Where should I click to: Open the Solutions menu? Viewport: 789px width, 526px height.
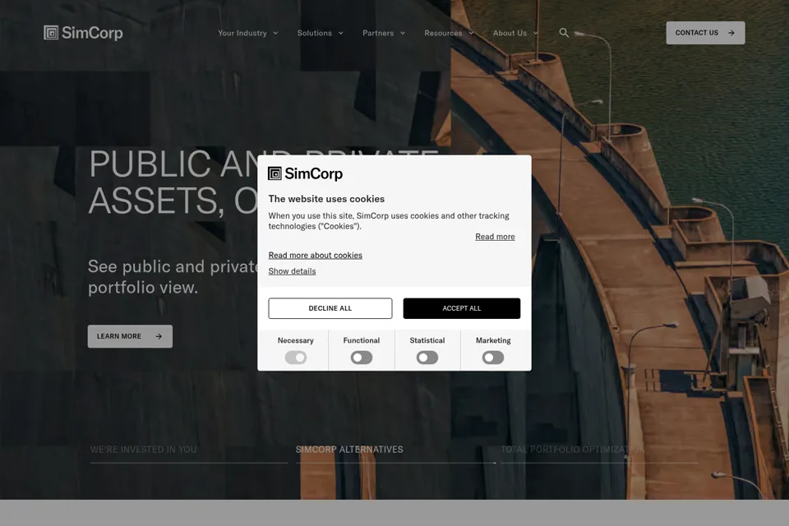point(315,33)
